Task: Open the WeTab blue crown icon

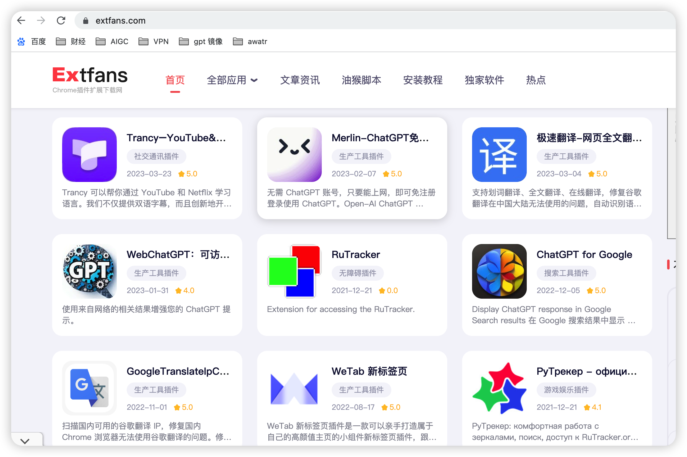Action: tap(294, 388)
